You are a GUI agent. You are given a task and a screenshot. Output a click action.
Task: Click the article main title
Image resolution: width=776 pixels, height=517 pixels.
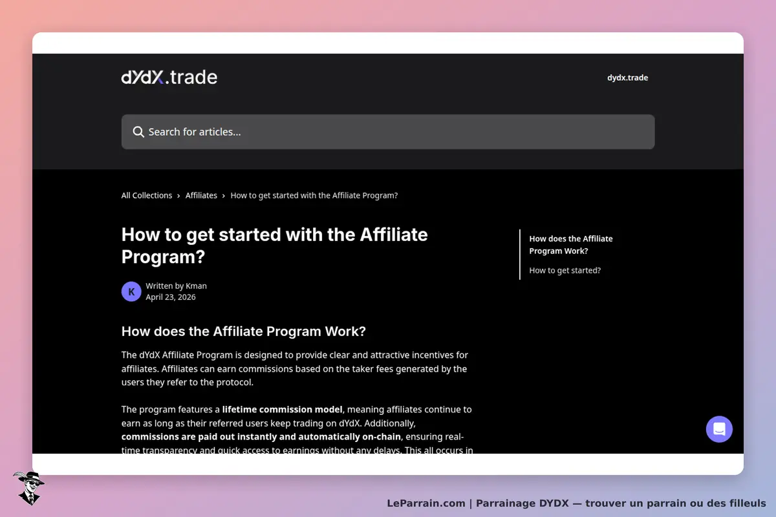(275, 245)
